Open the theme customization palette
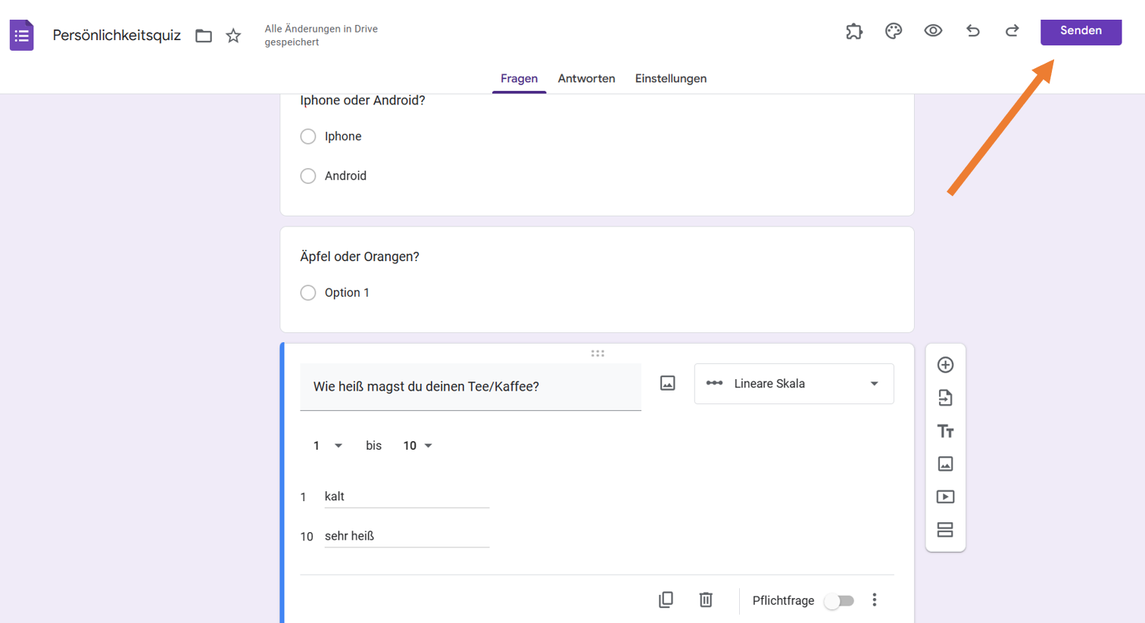Image resolution: width=1145 pixels, height=623 pixels. point(894,31)
